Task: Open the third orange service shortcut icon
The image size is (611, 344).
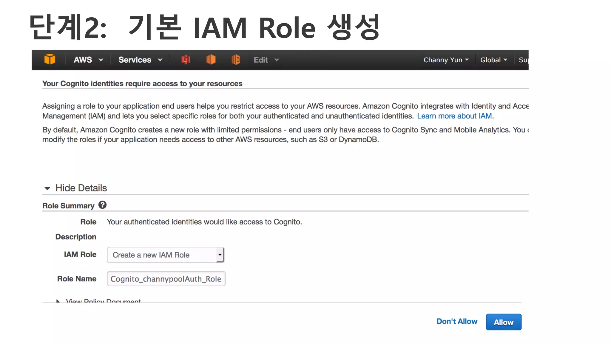Action: click(x=236, y=59)
